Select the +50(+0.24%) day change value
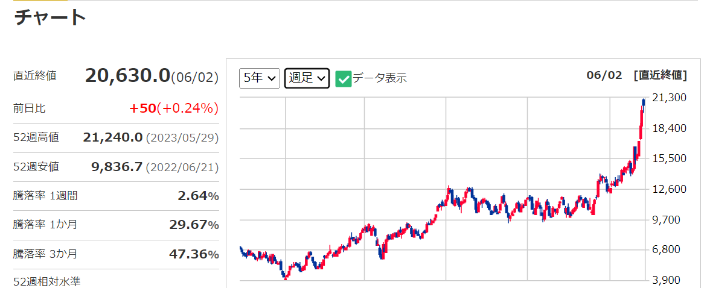 174,108
